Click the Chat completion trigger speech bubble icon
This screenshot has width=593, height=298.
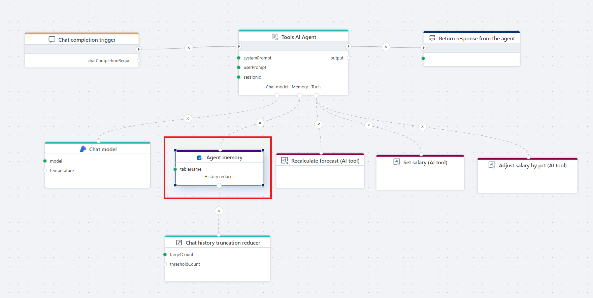(x=52, y=40)
